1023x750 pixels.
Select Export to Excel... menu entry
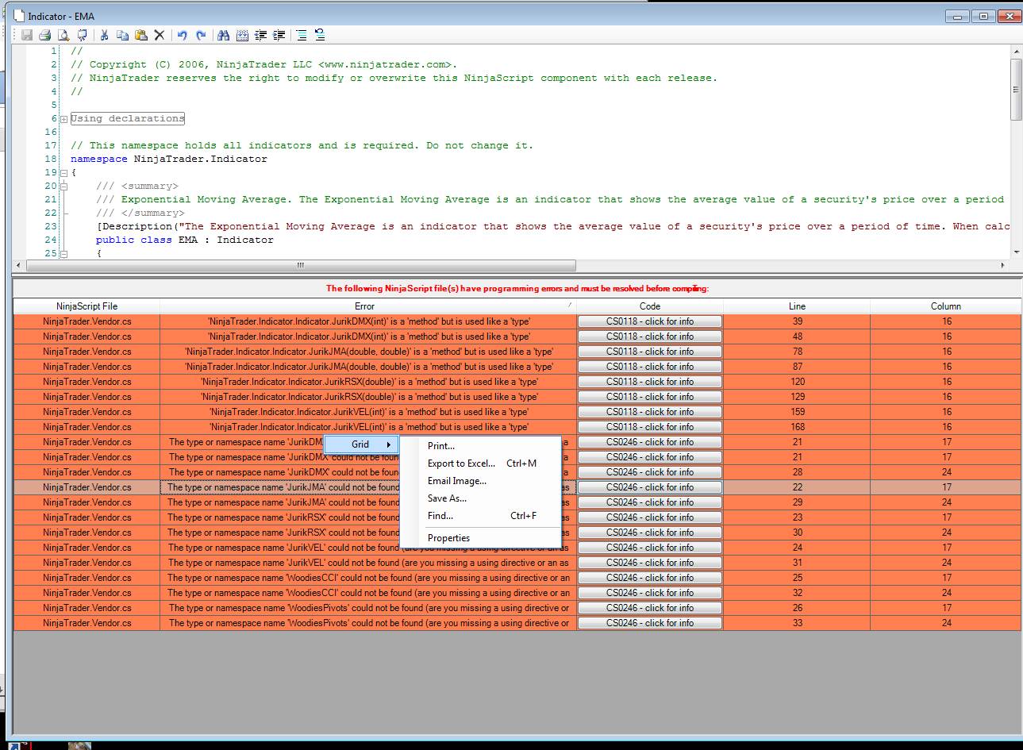pyautogui.click(x=481, y=463)
